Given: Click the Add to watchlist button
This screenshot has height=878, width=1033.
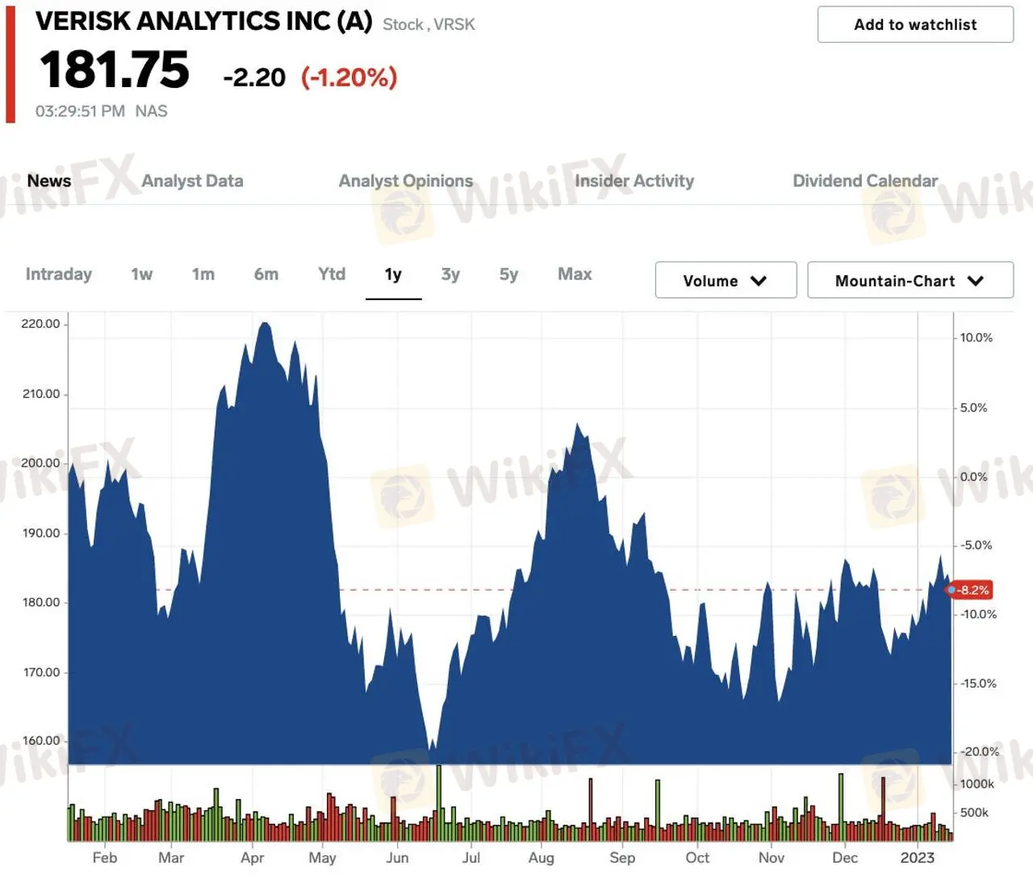Looking at the screenshot, I should click(x=915, y=24).
